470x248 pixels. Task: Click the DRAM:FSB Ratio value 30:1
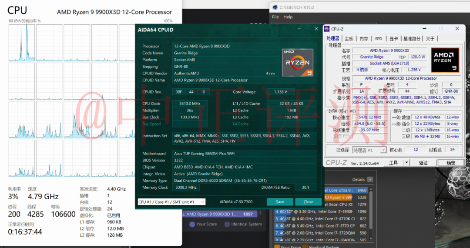click(305, 187)
